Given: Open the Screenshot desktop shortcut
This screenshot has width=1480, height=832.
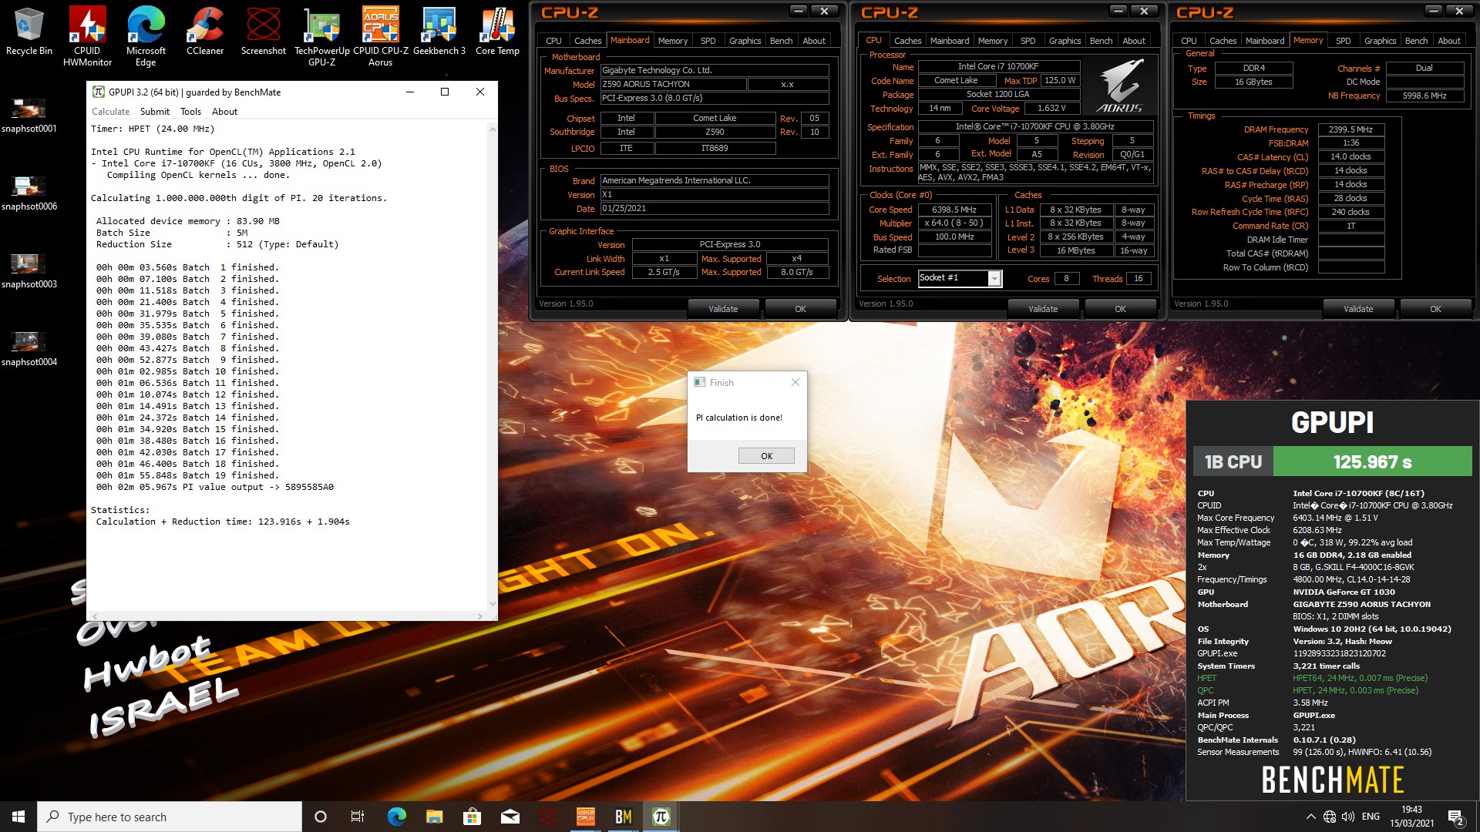Looking at the screenshot, I should point(264,31).
